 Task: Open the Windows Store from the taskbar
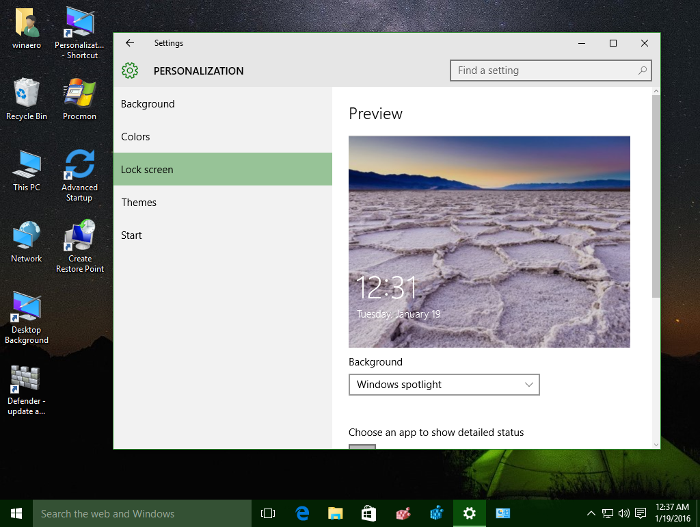pyautogui.click(x=368, y=513)
